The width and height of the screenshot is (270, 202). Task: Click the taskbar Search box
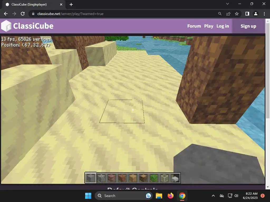123,196
